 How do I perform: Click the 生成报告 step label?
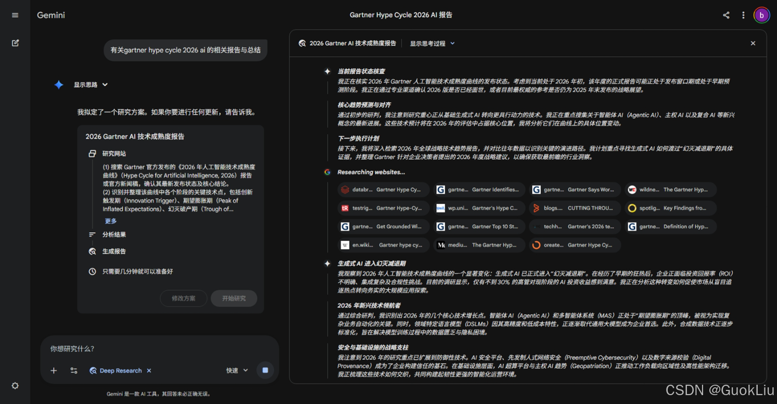(114, 251)
